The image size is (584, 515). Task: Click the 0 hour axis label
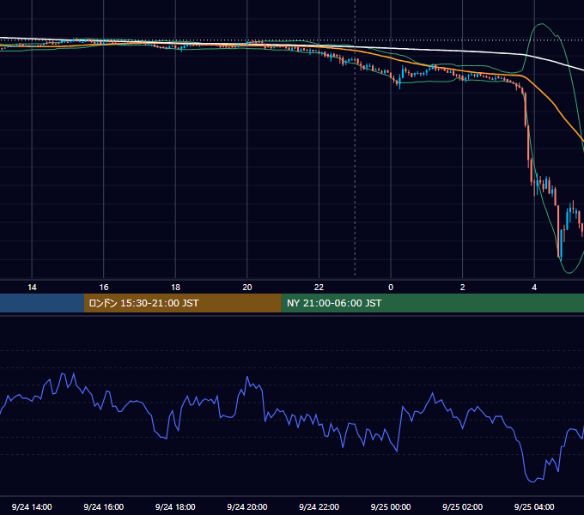[x=391, y=288]
